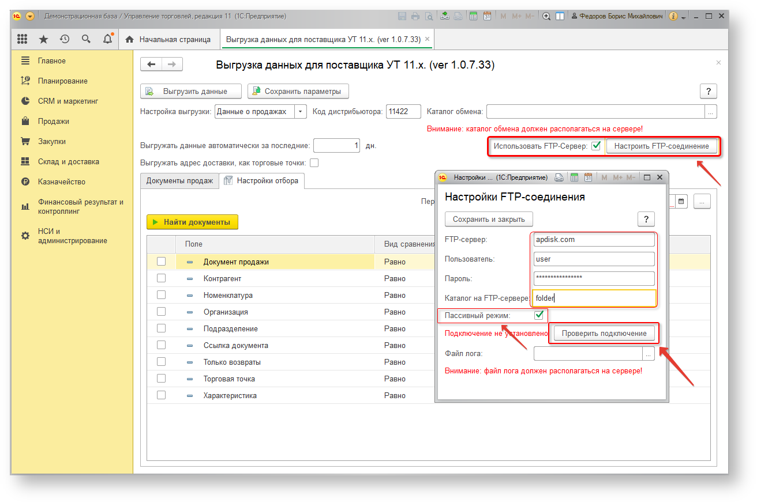Toggle 'Пассивный режим' checkbox
This screenshot has height=503, width=757.
pyautogui.click(x=539, y=315)
